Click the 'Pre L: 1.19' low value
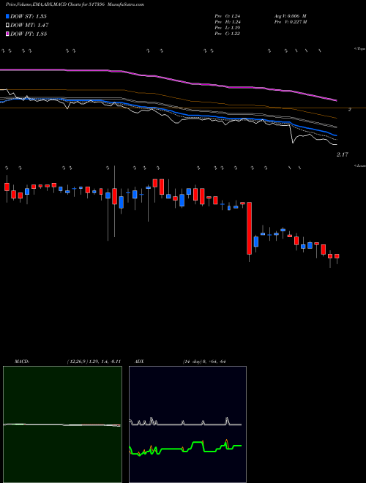The height and width of the screenshot is (483, 366). click(x=228, y=28)
